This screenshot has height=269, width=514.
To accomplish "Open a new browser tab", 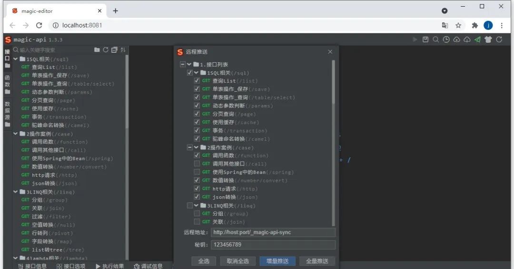I will [x=115, y=11].
